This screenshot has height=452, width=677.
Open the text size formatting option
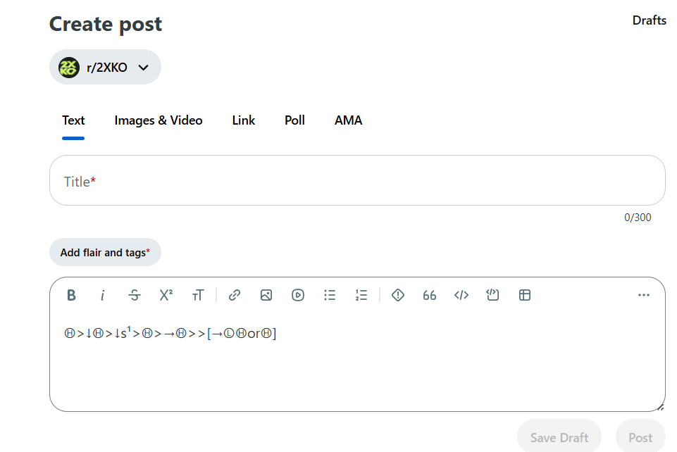coord(198,295)
